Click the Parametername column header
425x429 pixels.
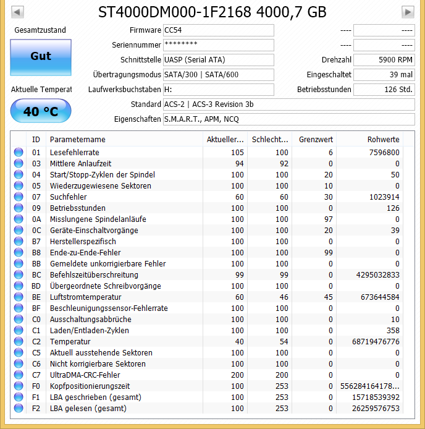pos(124,140)
